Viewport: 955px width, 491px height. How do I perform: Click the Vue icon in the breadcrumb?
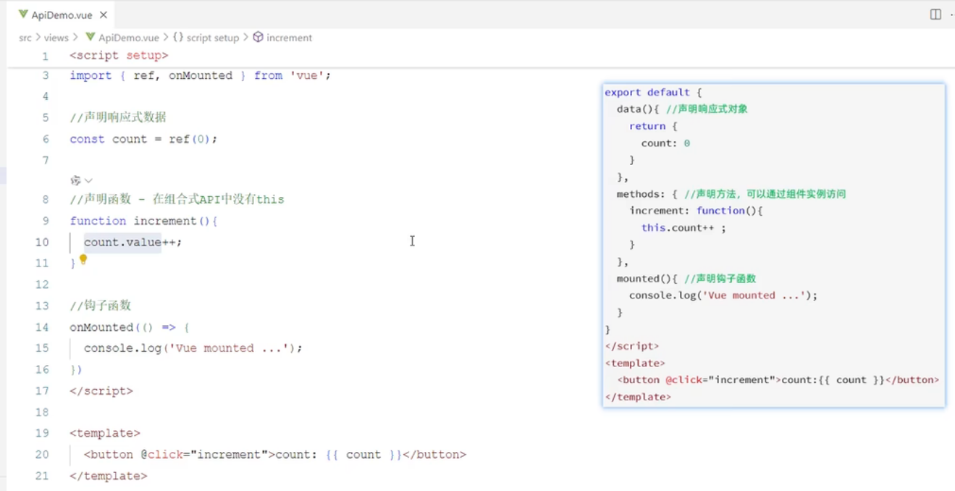click(x=91, y=37)
